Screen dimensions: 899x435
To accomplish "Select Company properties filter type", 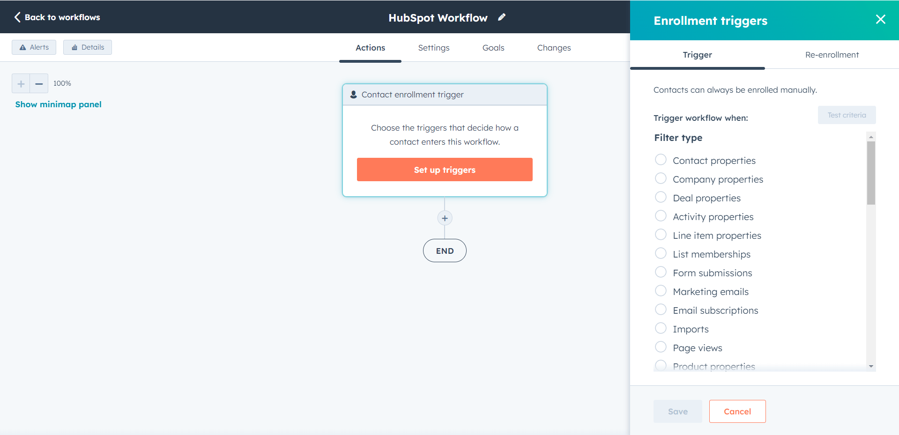I will pyautogui.click(x=661, y=178).
